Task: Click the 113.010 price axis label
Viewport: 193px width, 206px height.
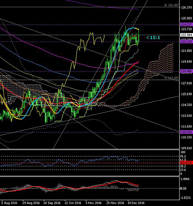Action: (186, 116)
